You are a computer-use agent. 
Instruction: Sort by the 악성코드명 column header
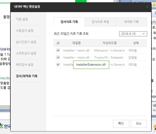110,43
